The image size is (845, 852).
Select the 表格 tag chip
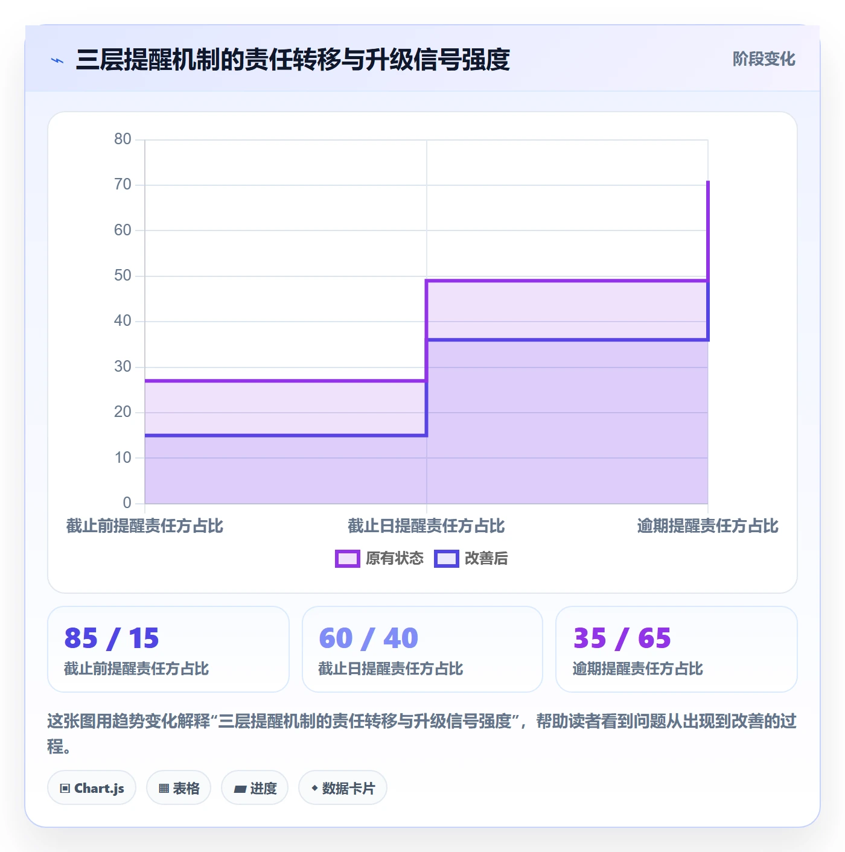(x=179, y=788)
